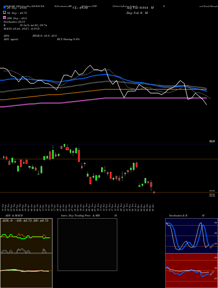This screenshot has height=288, width=218.
Task: Click the magenta 200 Day legend swatch
Action: [x=5, y=17]
